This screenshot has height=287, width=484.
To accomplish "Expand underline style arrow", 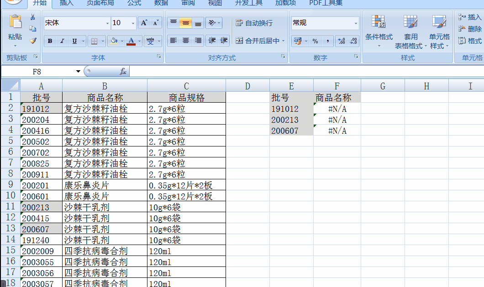I will coord(83,41).
